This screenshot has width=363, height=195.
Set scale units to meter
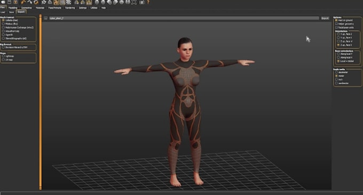[340, 76]
